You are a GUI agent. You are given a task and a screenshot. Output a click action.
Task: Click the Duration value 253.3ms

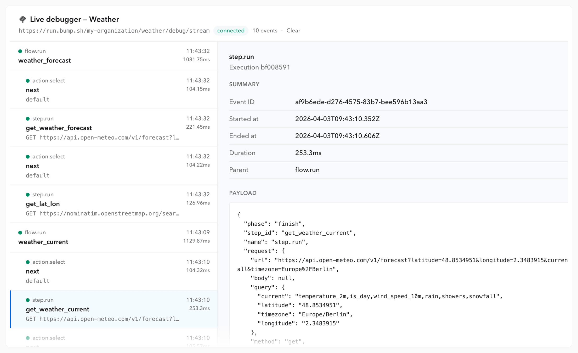tap(308, 153)
